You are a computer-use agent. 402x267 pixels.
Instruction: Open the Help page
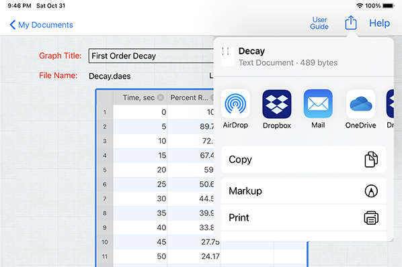379,23
